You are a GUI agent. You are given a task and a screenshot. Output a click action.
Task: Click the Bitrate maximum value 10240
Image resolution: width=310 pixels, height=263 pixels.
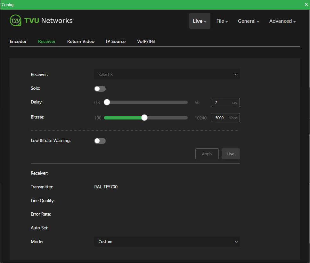[x=200, y=118]
